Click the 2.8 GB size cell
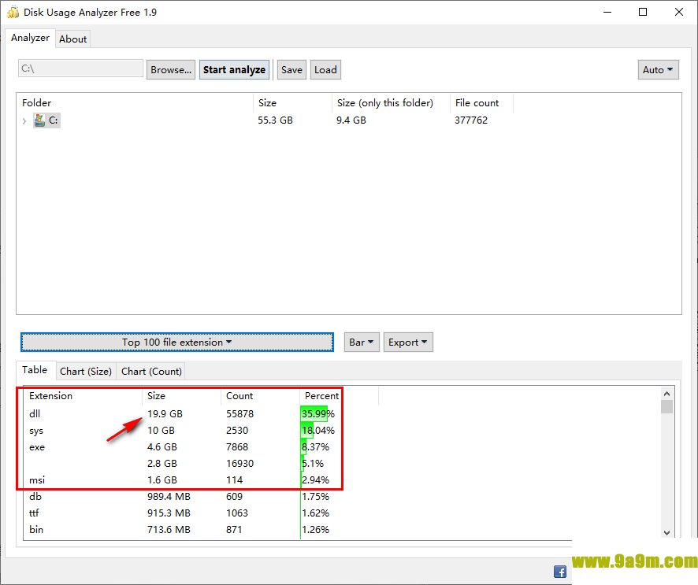 [162, 464]
